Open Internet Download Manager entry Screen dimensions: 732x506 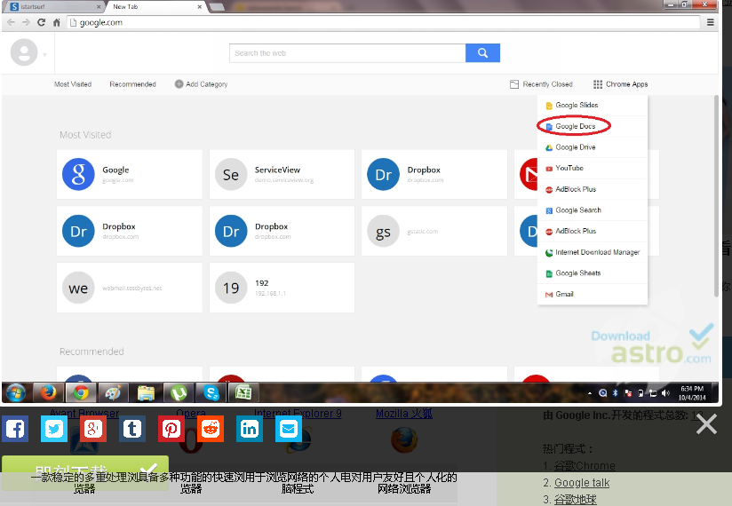tap(593, 252)
